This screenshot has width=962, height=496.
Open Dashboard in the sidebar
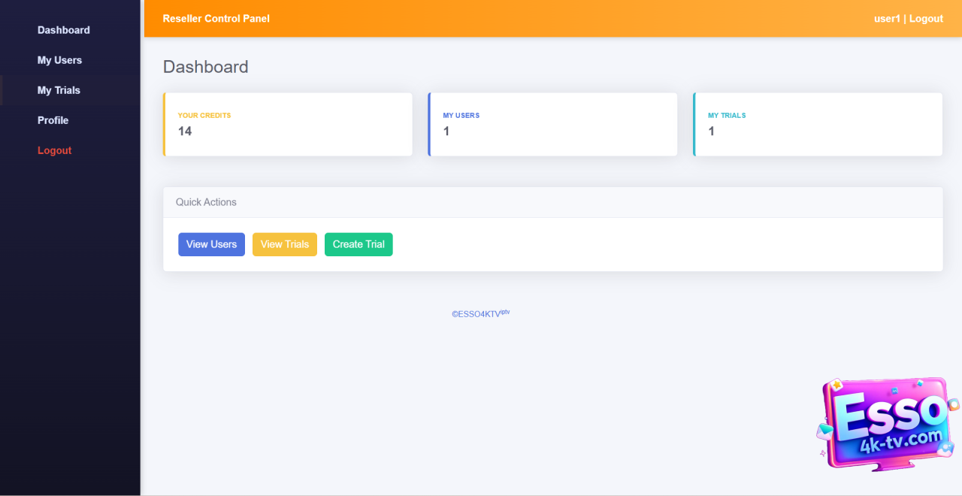(x=64, y=30)
